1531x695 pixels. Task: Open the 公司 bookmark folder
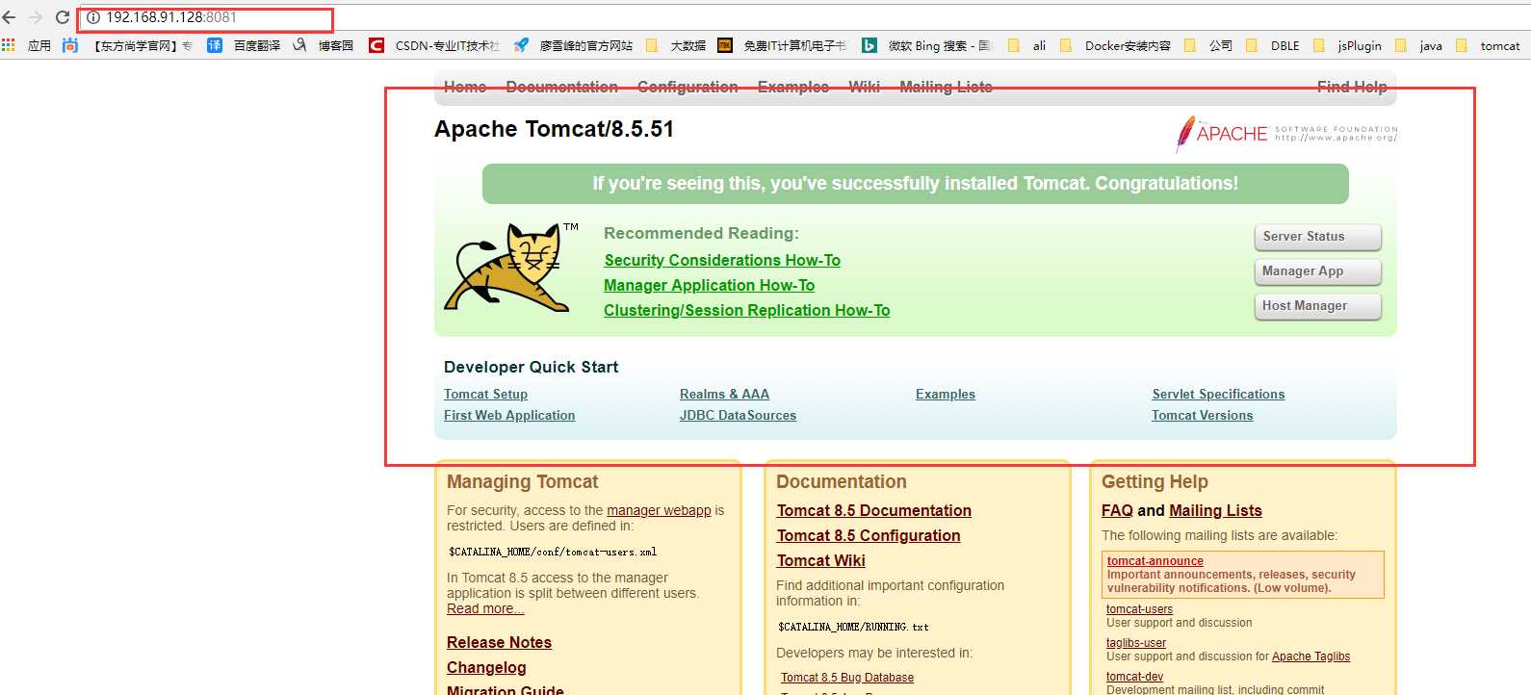click(x=1208, y=45)
